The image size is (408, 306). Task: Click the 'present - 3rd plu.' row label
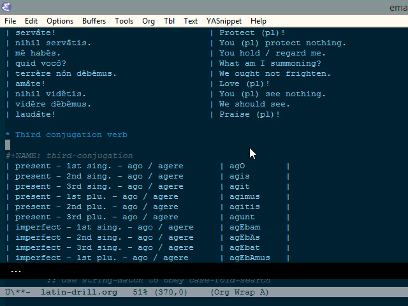pyautogui.click(x=96, y=217)
